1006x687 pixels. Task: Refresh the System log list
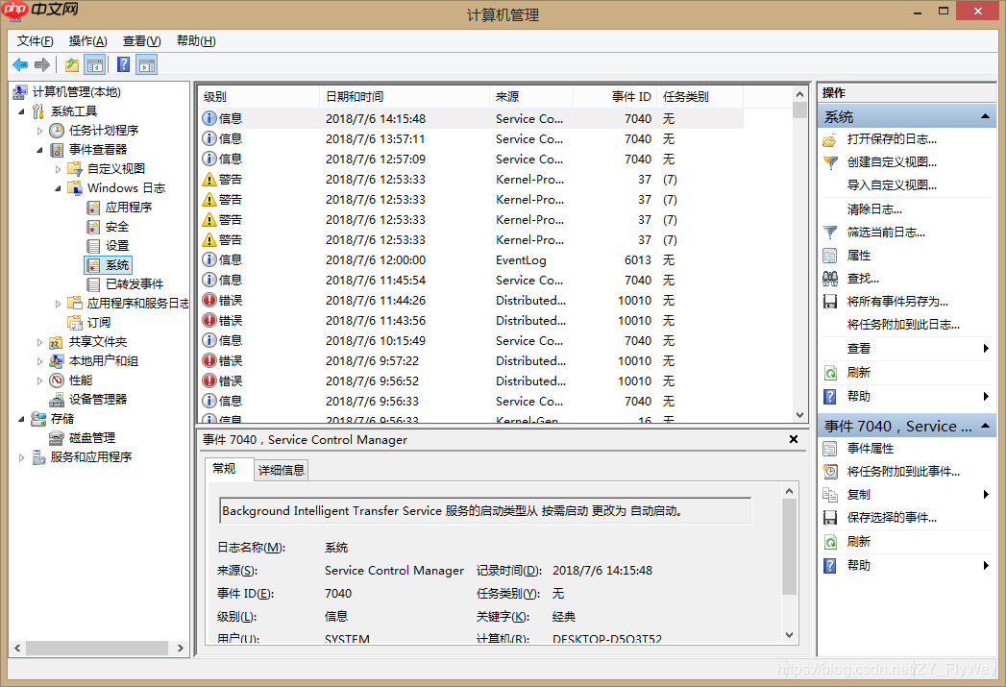858,372
